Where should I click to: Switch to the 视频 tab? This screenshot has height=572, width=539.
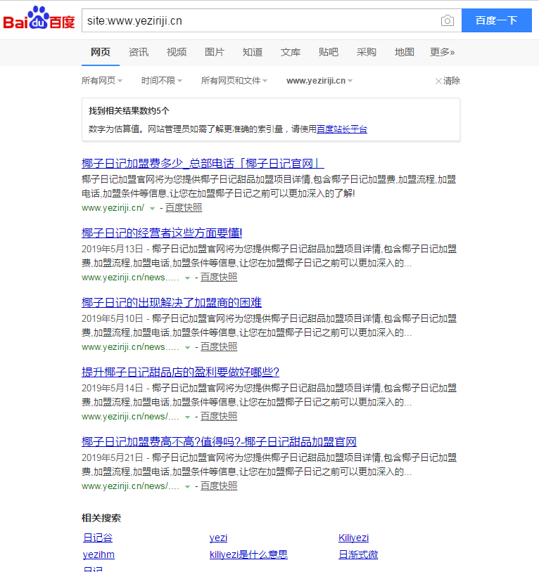coord(177,52)
